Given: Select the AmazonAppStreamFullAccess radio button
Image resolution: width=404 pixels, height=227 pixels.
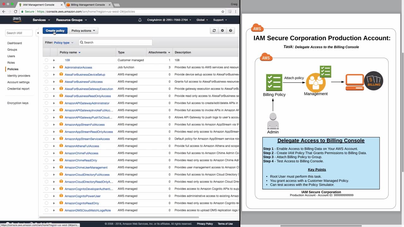Looking at the screenshot, I should [47, 125].
